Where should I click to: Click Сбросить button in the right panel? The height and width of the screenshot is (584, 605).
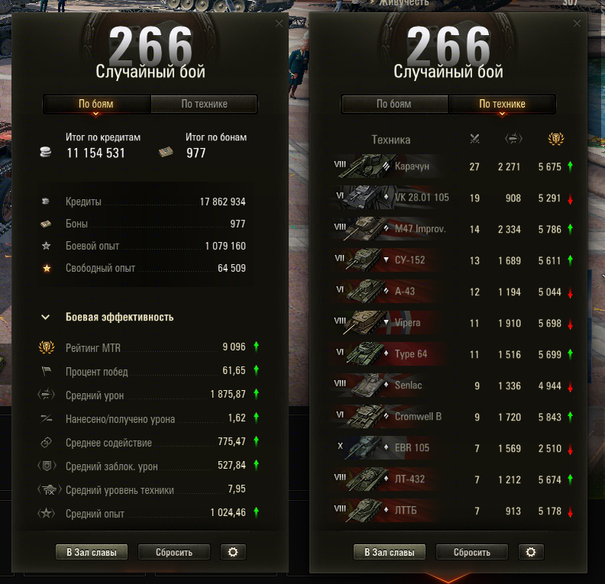click(x=472, y=552)
